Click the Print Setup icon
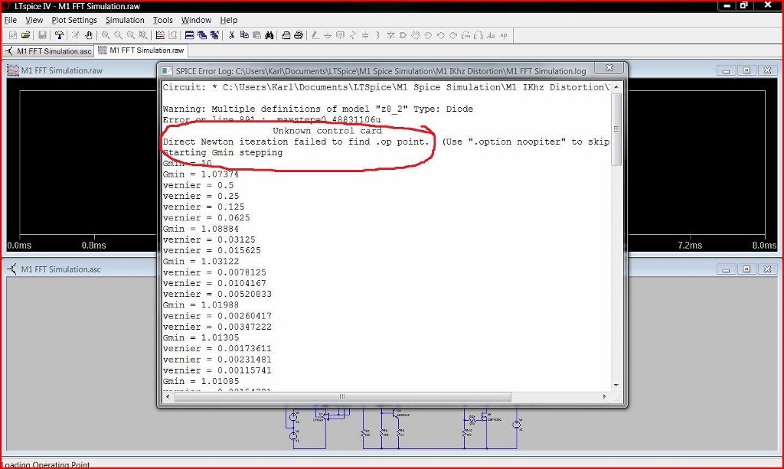Screen dimensions: 784x469 coord(286,35)
